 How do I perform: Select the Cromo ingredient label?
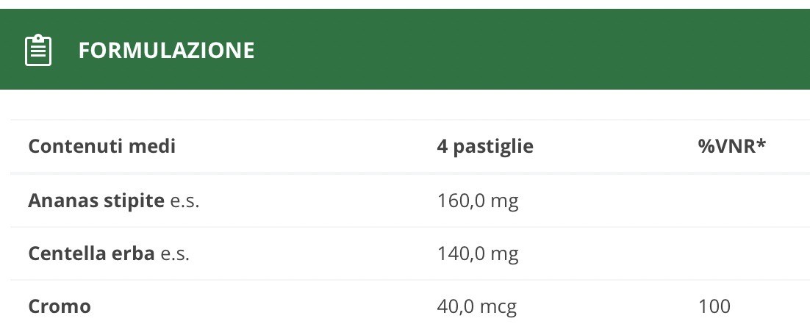click(x=60, y=307)
